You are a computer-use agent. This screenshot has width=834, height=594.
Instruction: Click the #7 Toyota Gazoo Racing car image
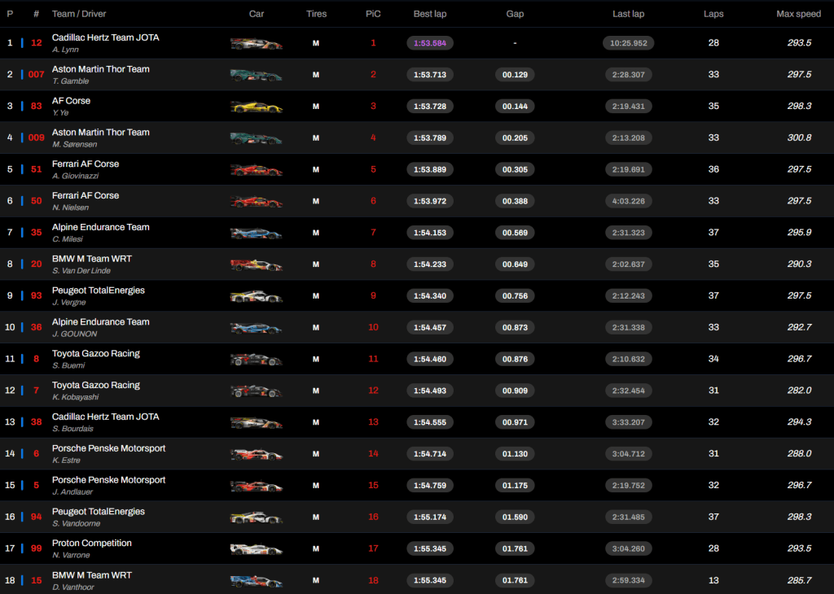(x=256, y=391)
